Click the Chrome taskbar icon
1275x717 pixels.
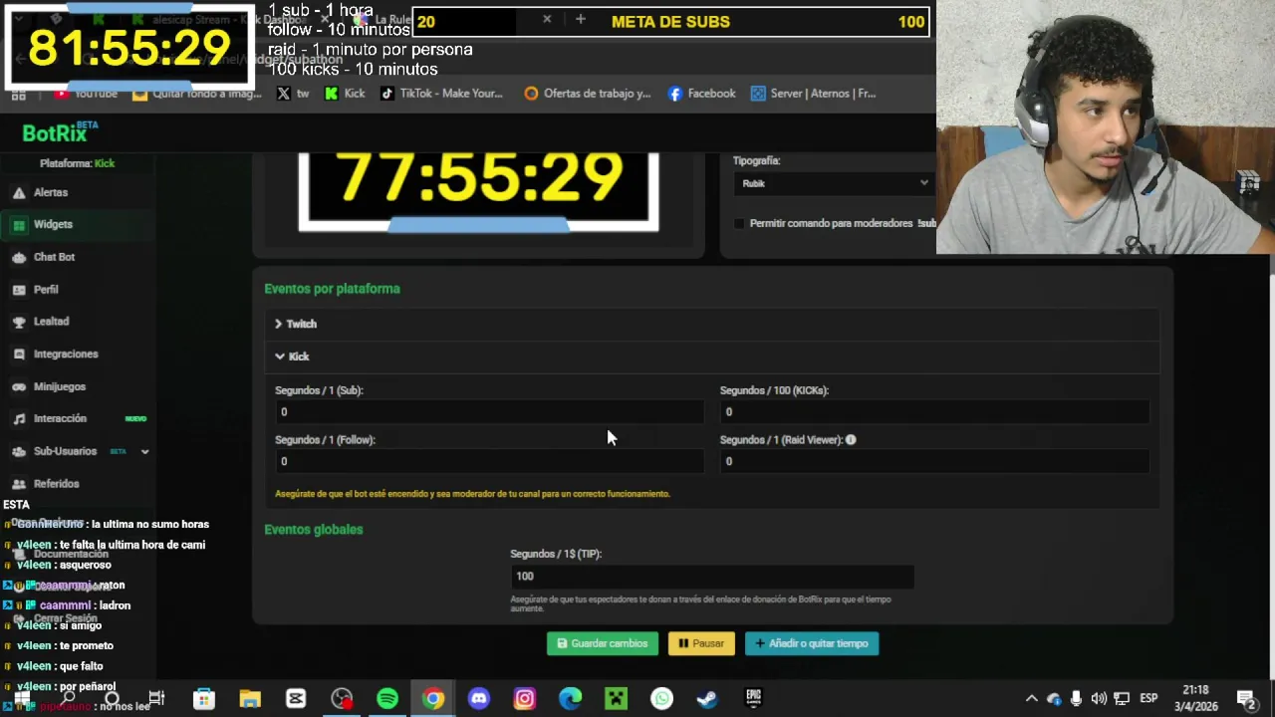pos(433,699)
